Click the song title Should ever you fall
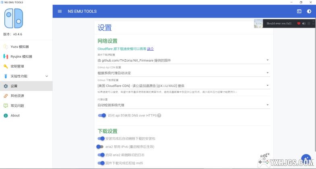The width and height of the screenshot is (316, 169). click(x=279, y=24)
